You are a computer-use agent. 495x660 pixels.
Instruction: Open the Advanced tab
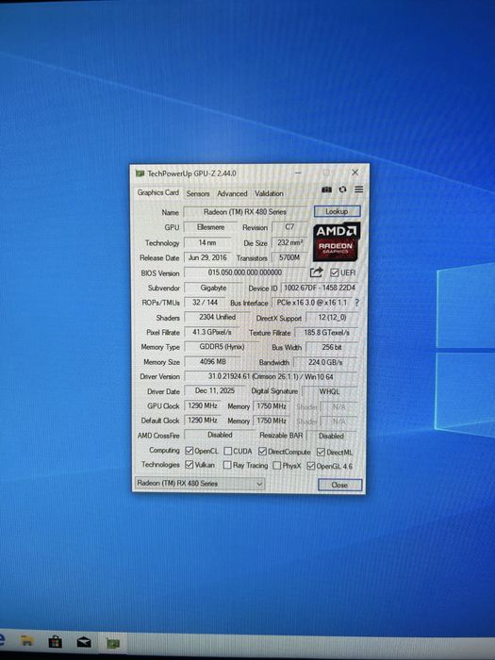coord(232,193)
